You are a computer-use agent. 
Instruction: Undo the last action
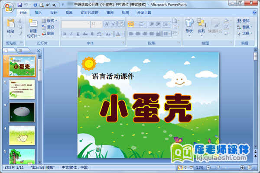(26, 5)
